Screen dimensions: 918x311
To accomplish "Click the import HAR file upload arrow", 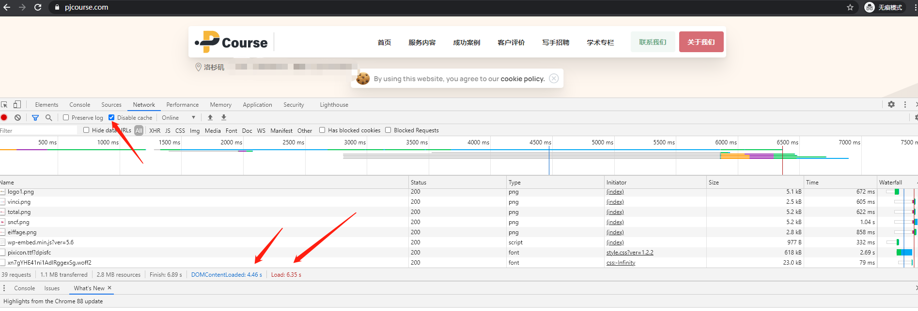I will click(x=210, y=117).
